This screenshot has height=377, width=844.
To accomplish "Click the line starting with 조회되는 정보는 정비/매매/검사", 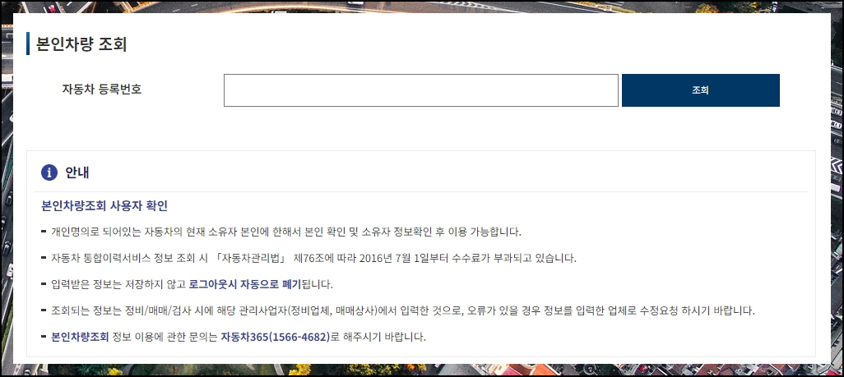I will click(403, 310).
